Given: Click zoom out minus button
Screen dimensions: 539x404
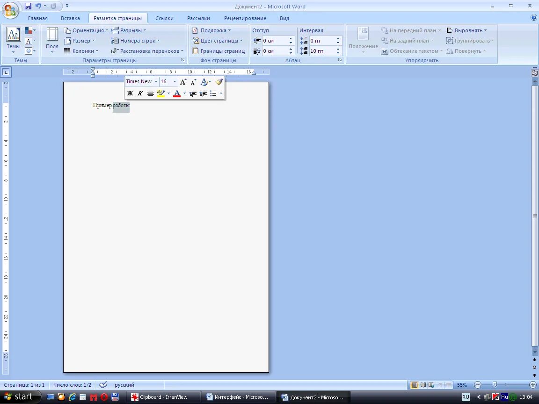Looking at the screenshot, I should pyautogui.click(x=477, y=385).
